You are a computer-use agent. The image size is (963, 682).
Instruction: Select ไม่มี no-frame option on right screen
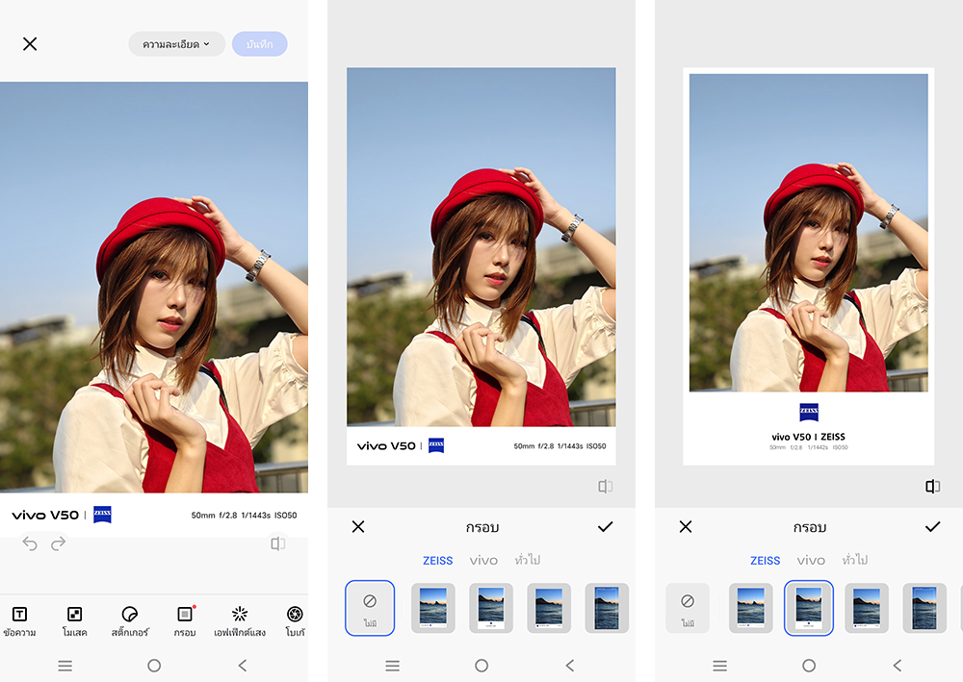point(688,607)
